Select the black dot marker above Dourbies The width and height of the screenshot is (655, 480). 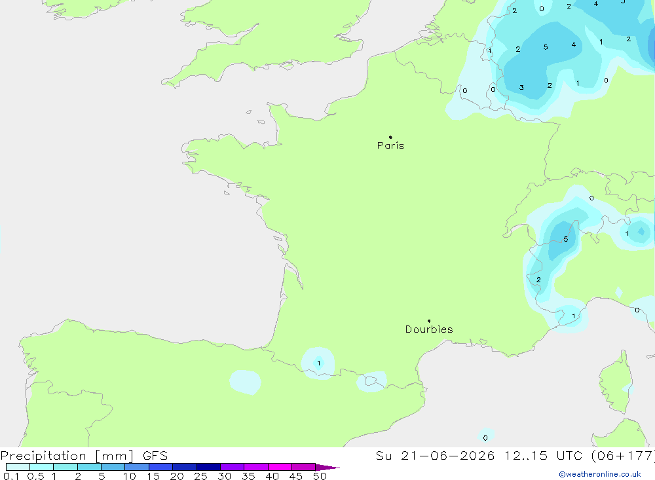point(429,321)
